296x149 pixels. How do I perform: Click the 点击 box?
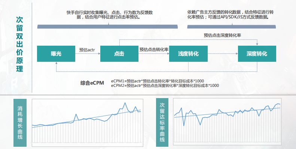pyautogui.click(x=119, y=54)
